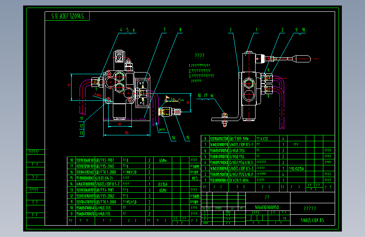
Task: Click balloon callout 11 below left view
Action: pos(82,118)
